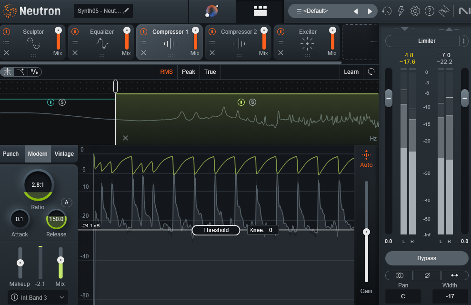This screenshot has height=305, width=471.
Task: Expand Int Band 3 sidechain dropdown
Action: (x=61, y=297)
